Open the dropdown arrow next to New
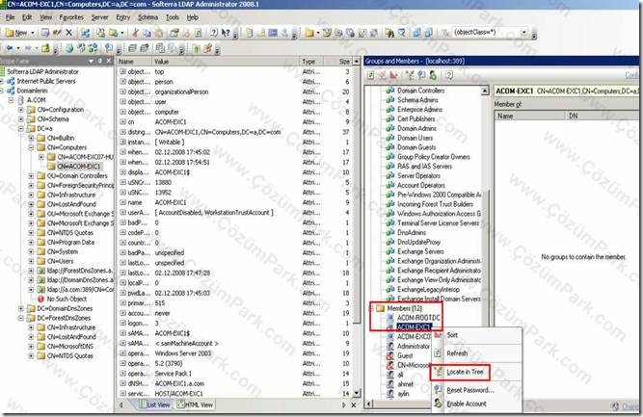Viewport: 643px width, 417px height. (x=33, y=33)
